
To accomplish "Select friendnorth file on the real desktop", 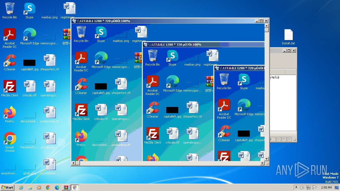I will [x=29, y=143].
